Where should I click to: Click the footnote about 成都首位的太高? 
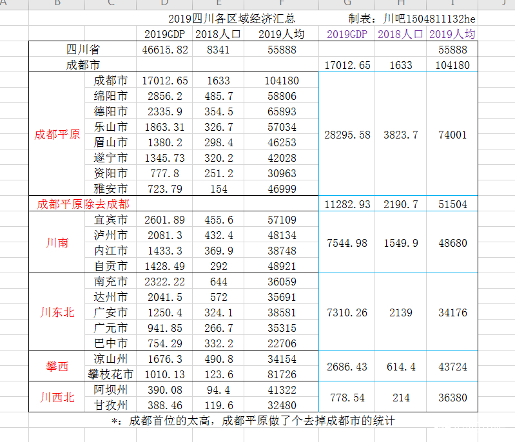pos(253,421)
